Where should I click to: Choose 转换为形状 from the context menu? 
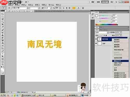point(117,65)
